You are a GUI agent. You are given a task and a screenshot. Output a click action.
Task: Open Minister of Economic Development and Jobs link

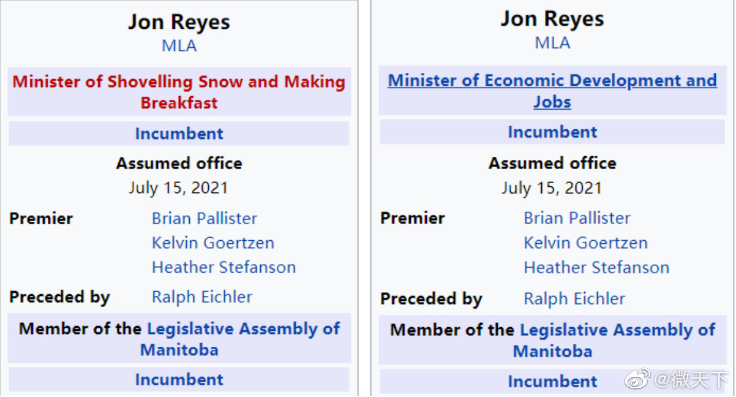click(x=552, y=81)
